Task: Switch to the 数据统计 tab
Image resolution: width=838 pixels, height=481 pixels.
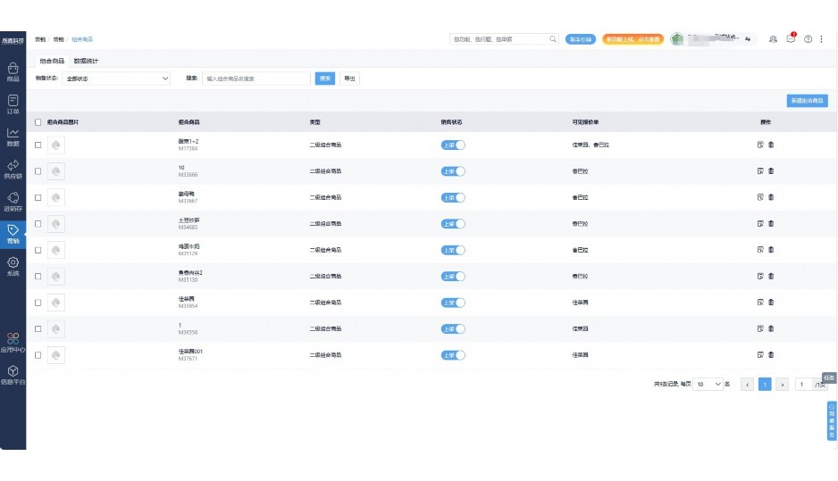Action: pos(86,61)
